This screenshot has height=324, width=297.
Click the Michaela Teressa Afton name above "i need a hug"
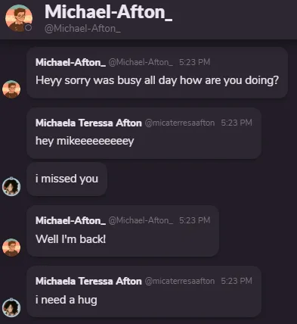click(88, 281)
